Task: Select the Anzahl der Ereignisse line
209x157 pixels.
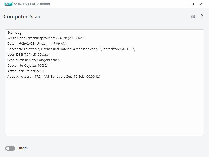Action: pos(25,71)
